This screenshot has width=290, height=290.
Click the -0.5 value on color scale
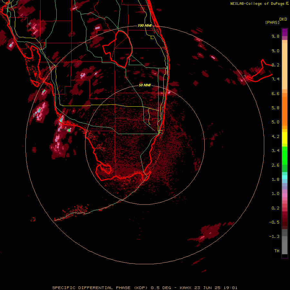[274, 222]
